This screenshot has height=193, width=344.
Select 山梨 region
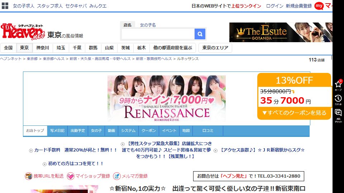(x=109, y=48)
